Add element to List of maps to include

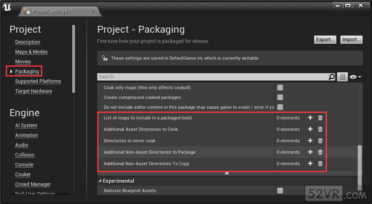[310, 118]
